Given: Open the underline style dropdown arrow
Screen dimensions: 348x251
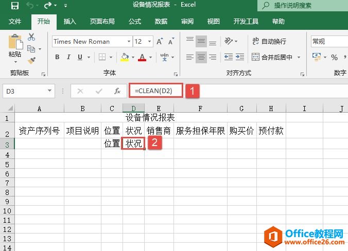Looking at the screenshot, I should tap(89, 57).
